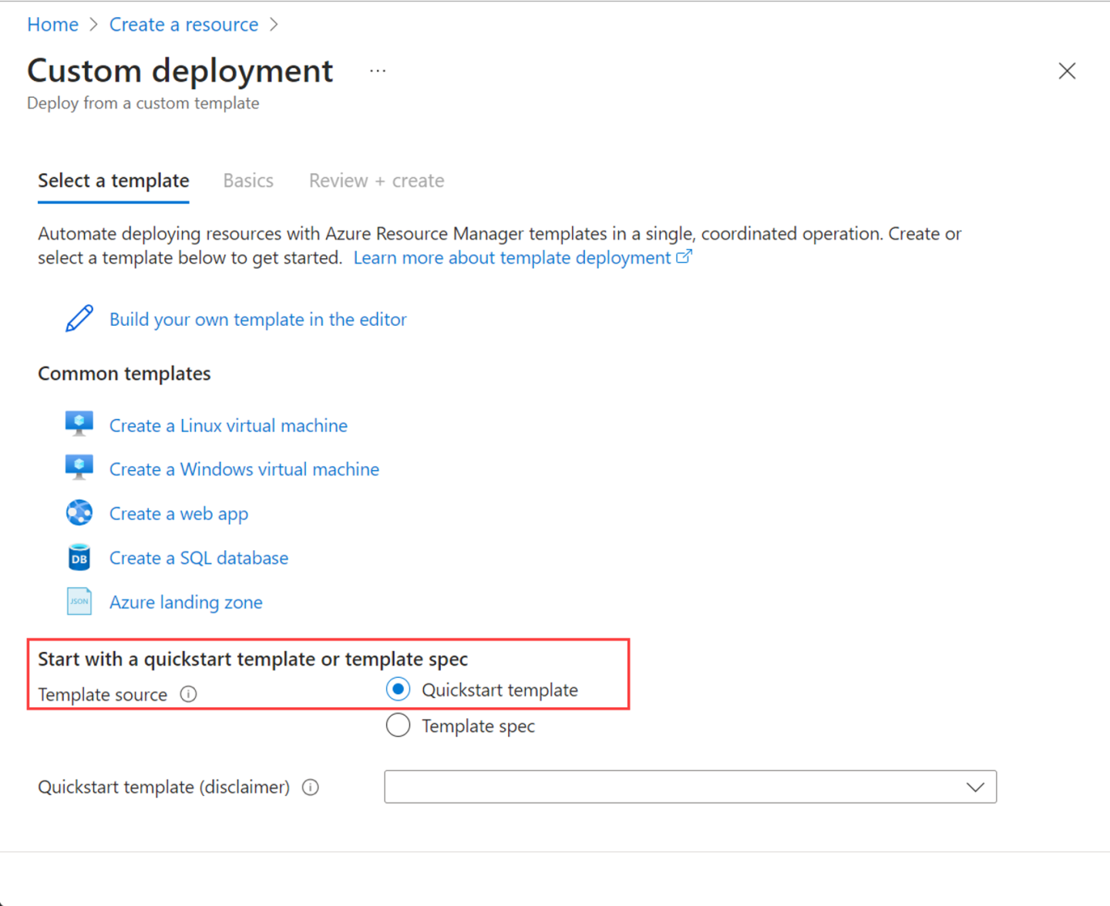Click the pencil icon for template editor

[x=79, y=318]
